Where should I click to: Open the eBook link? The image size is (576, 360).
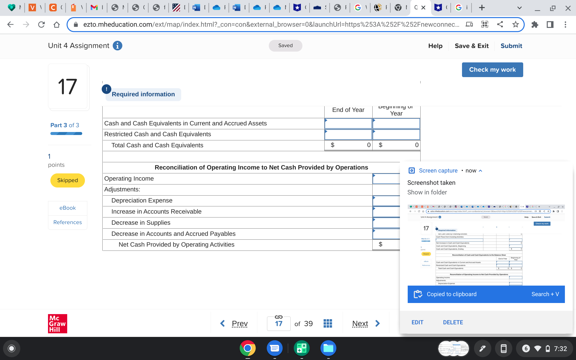[x=67, y=208]
